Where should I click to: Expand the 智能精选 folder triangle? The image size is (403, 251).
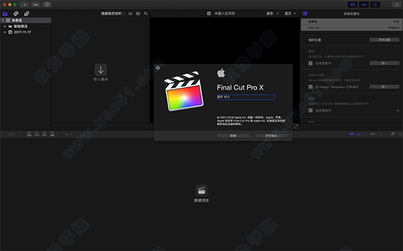pyautogui.click(x=5, y=26)
